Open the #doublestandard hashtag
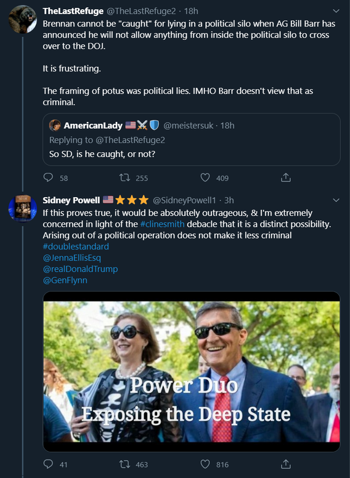Image resolution: width=350 pixels, height=478 pixels. coord(76,246)
